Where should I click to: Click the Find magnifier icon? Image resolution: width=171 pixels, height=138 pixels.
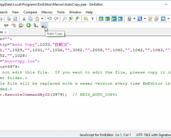coord(65,19)
